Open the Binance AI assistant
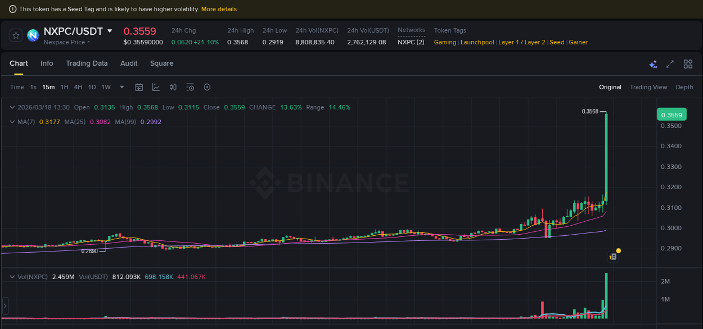Viewport: 703px width, 329px height. tap(653, 64)
